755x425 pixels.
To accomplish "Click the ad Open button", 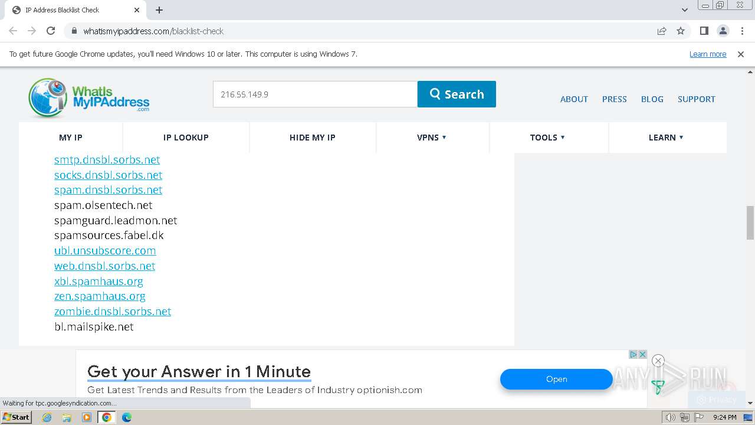I will [x=556, y=380].
